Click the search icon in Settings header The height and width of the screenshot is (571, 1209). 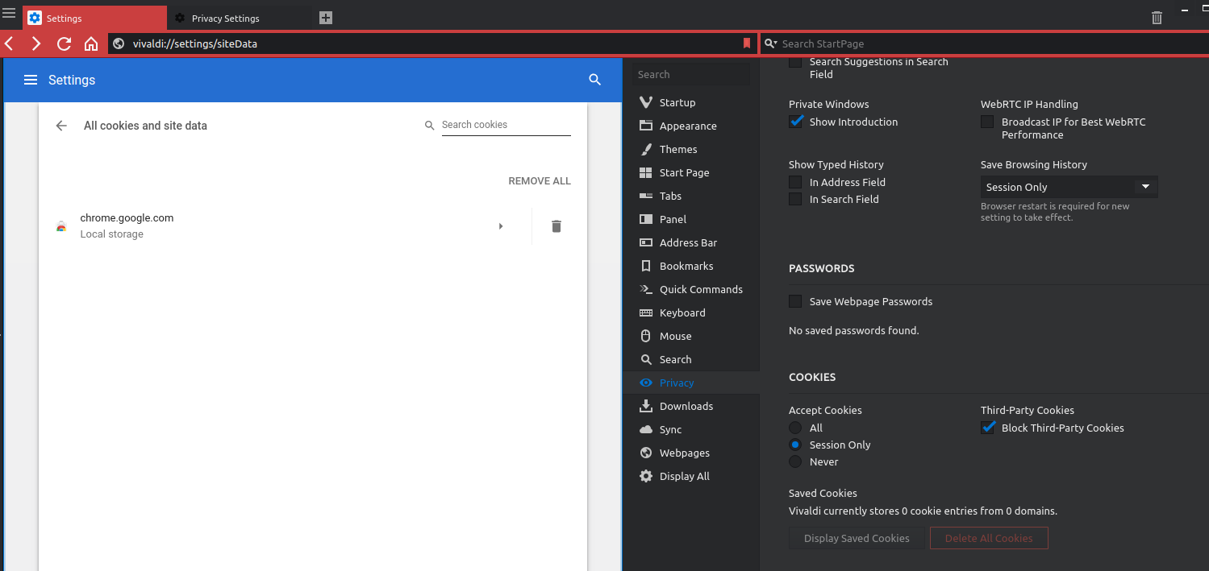tap(595, 80)
